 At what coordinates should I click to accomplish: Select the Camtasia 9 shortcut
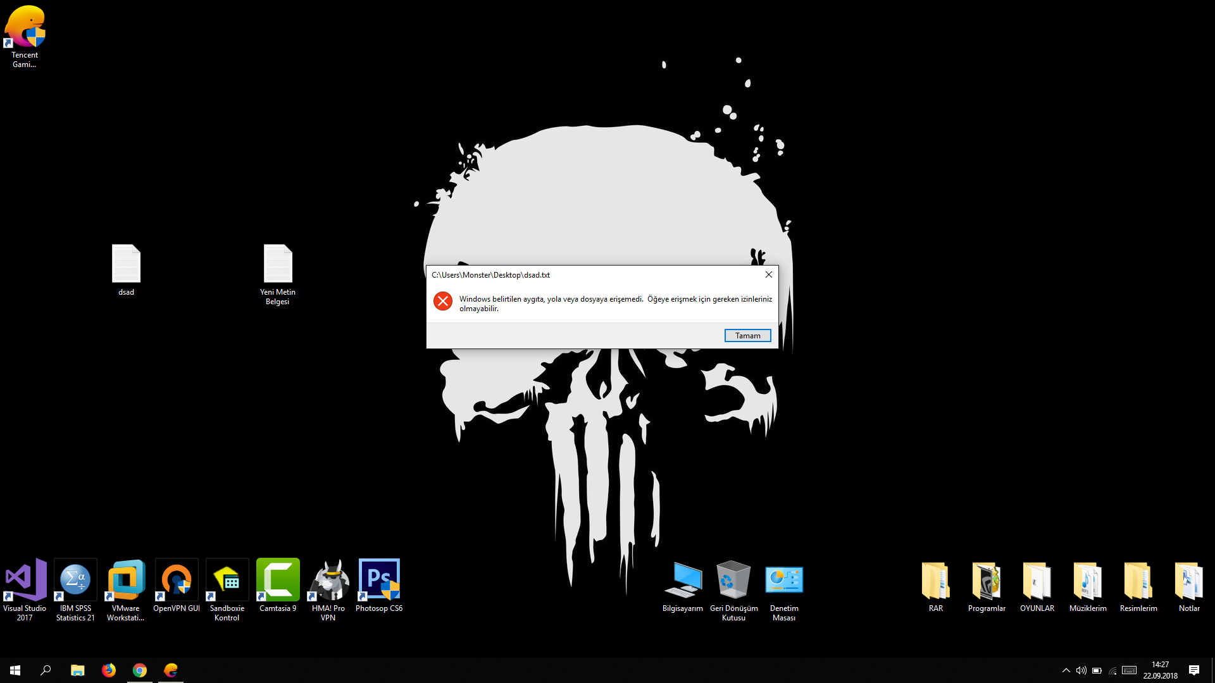click(x=278, y=585)
